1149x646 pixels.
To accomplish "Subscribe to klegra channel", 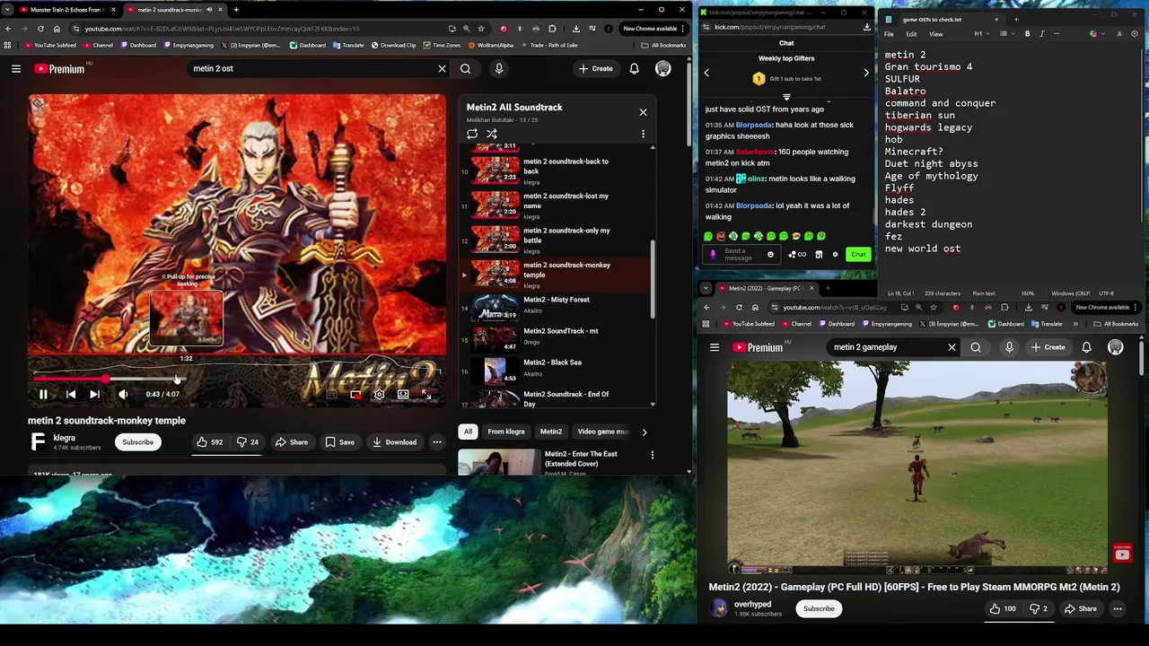I will (x=138, y=442).
